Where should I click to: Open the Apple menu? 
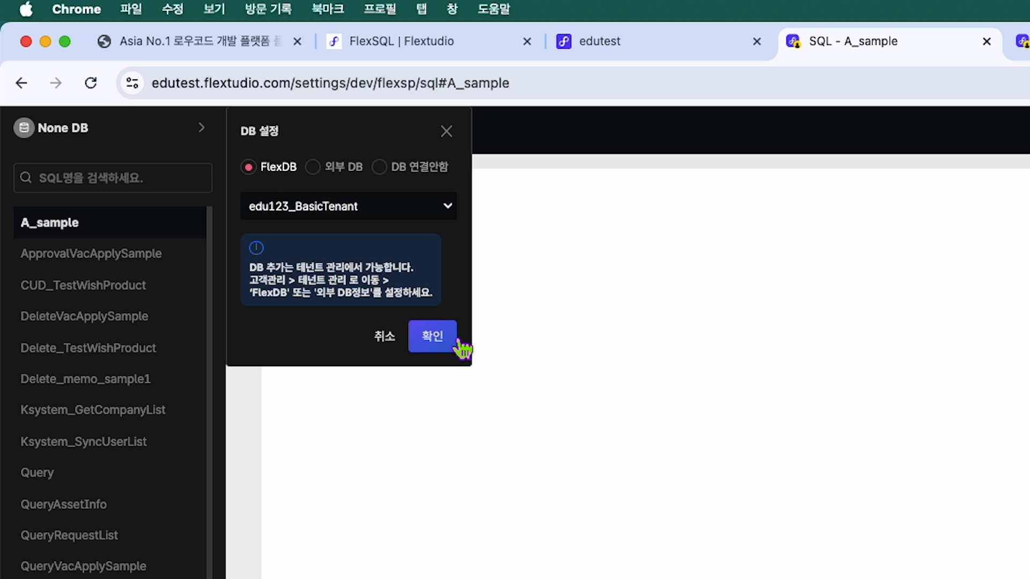coord(26,9)
